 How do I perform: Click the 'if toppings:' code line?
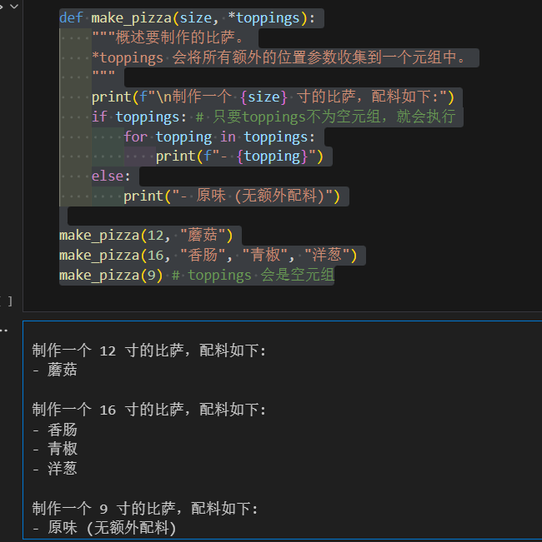(x=138, y=117)
